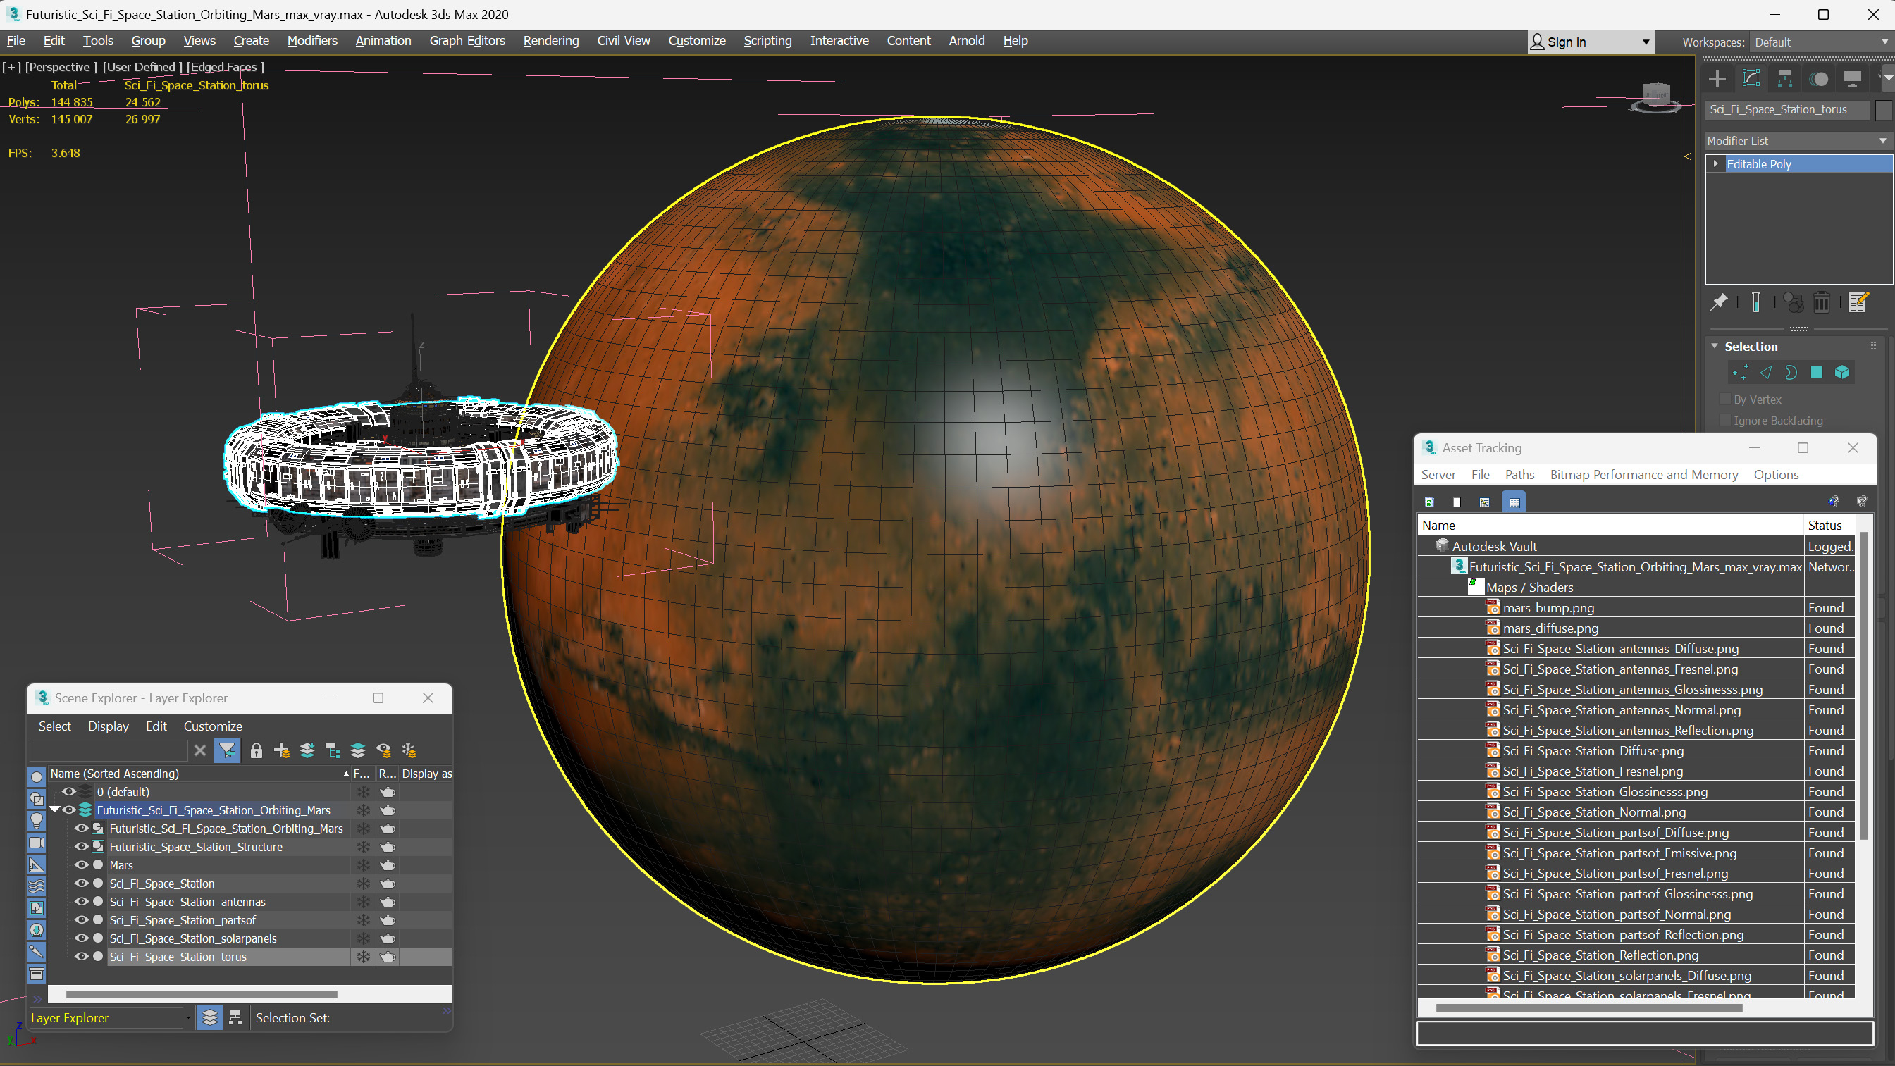Select Polygon sub-object level icon

point(1816,372)
